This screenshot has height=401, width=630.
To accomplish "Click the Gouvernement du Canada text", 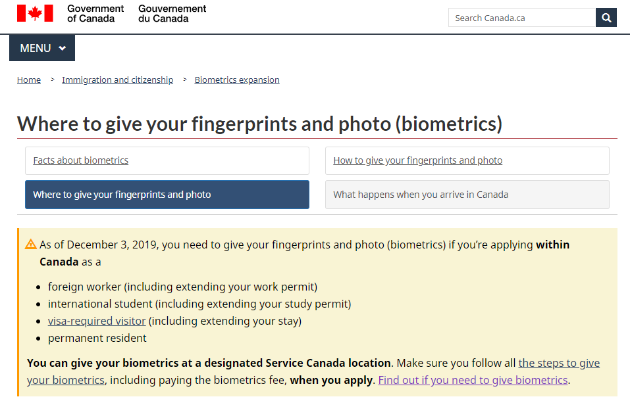I will (x=172, y=13).
